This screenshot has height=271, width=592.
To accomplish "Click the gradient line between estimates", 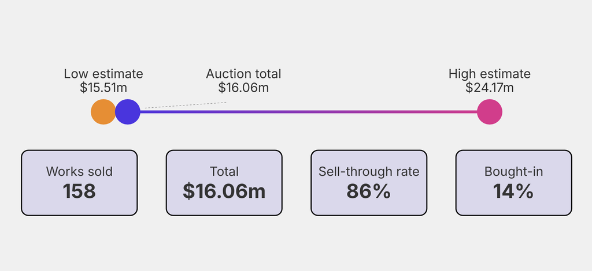I will 306,112.
